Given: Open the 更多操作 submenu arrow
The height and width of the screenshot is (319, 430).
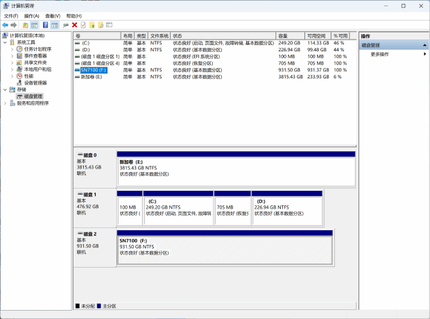Looking at the screenshot, I should tap(424, 54).
